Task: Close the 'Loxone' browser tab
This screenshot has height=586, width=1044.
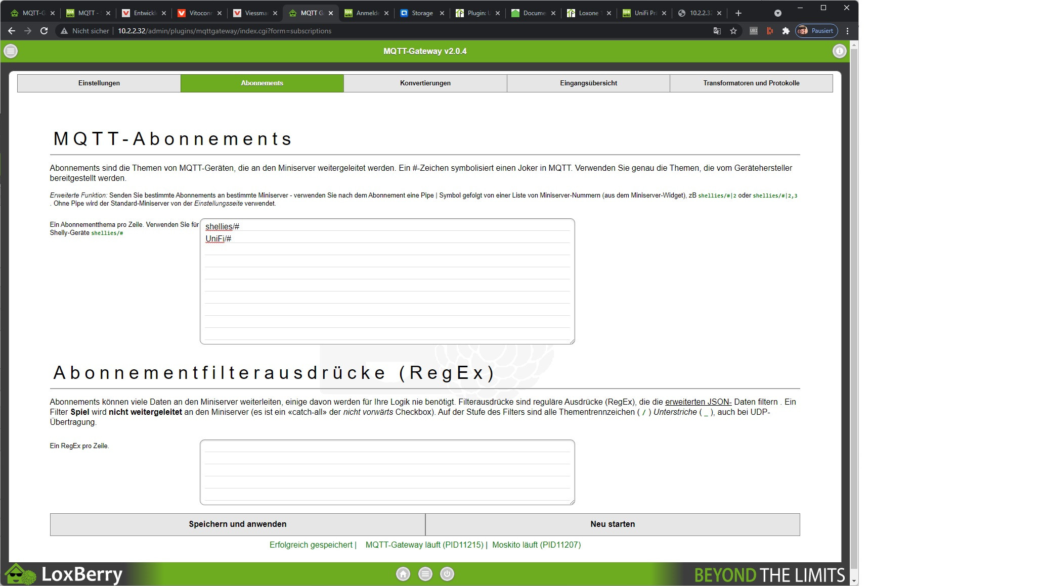Action: point(608,13)
